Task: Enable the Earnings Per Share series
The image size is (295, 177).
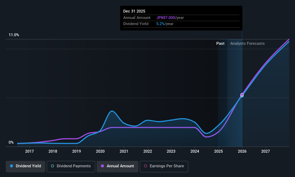Action: point(164,167)
